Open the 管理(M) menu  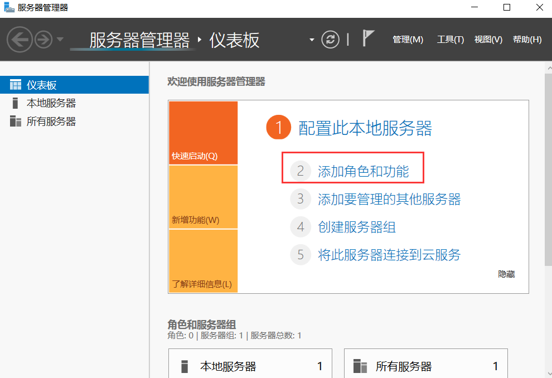(408, 40)
